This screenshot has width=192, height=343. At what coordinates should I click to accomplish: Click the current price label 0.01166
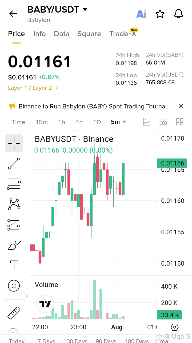click(172, 163)
